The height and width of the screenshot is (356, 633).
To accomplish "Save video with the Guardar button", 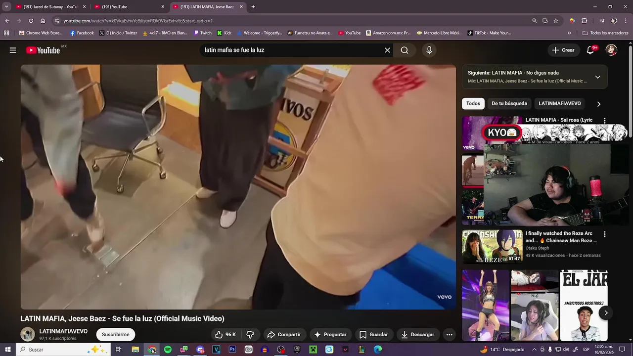I will pyautogui.click(x=374, y=335).
